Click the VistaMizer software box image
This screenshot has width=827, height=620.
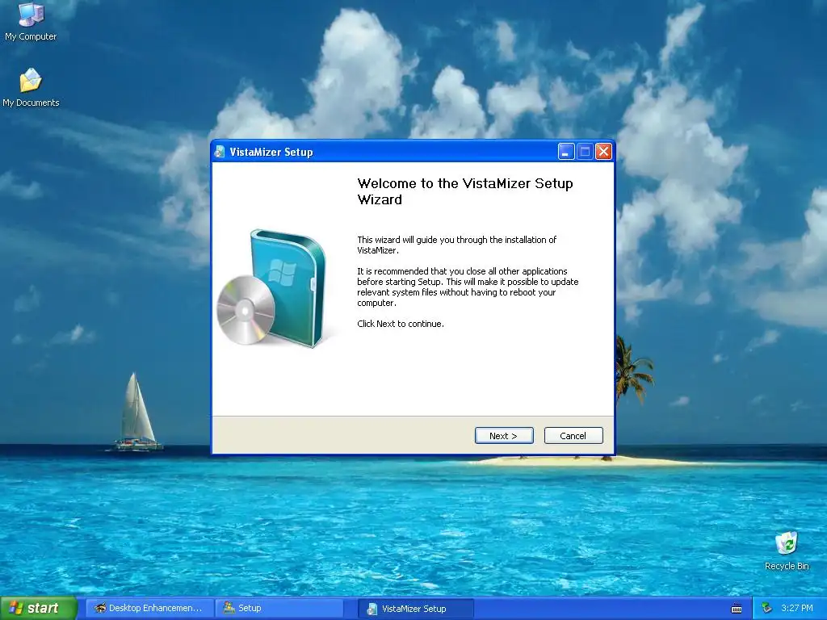coord(271,288)
